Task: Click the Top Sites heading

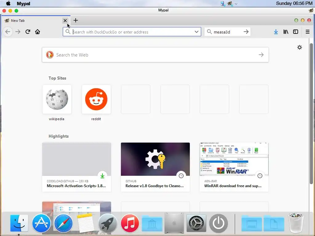Action: [x=57, y=78]
